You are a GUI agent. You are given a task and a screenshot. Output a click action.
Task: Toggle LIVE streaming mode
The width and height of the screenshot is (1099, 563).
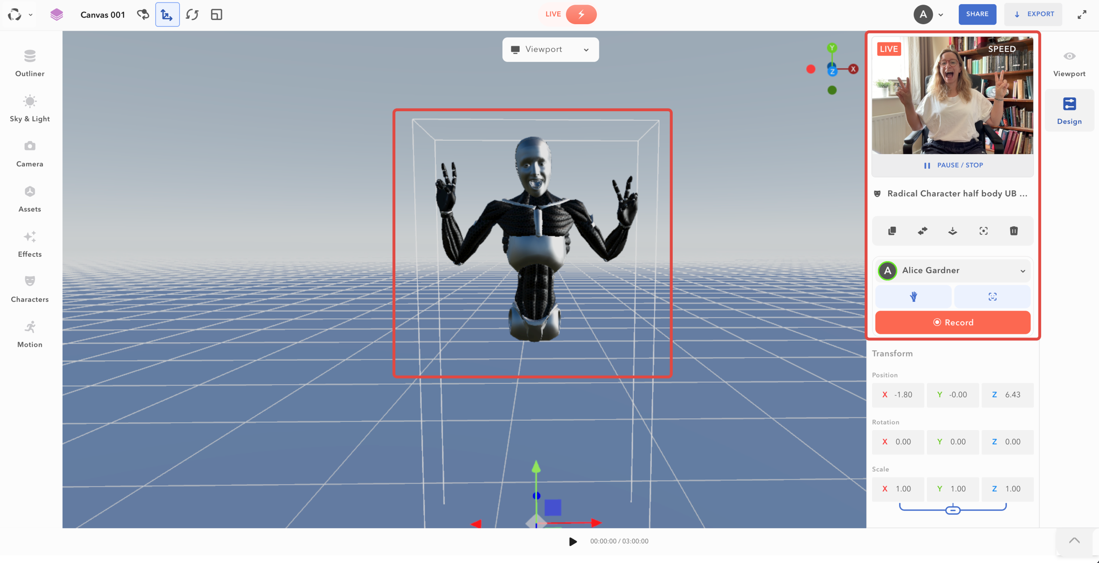tap(581, 14)
